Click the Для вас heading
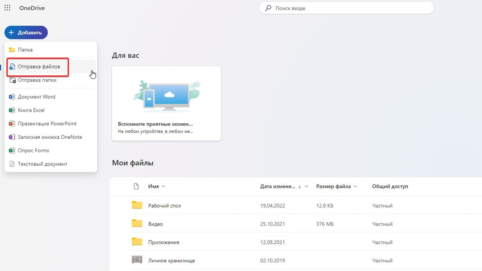Screen dimensions: 482x271 pyautogui.click(x=126, y=56)
